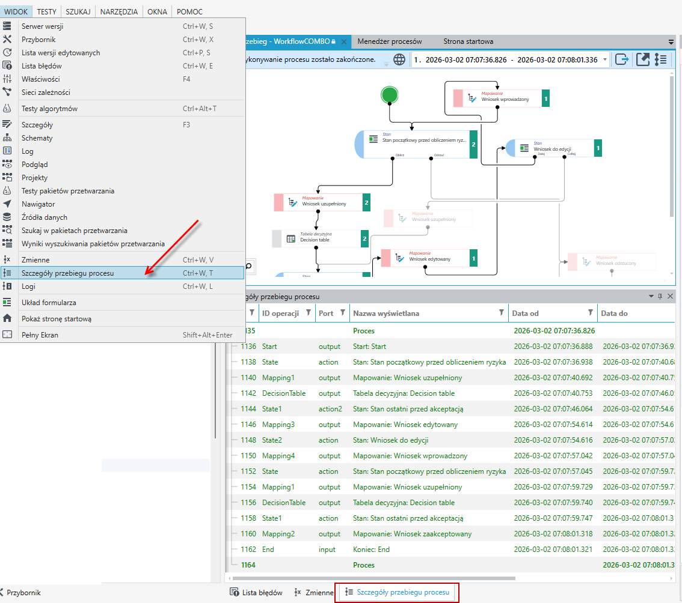Open the Lista błędów bottom panel tab
Image resolution: width=682 pixels, height=603 pixels.
coord(256,593)
